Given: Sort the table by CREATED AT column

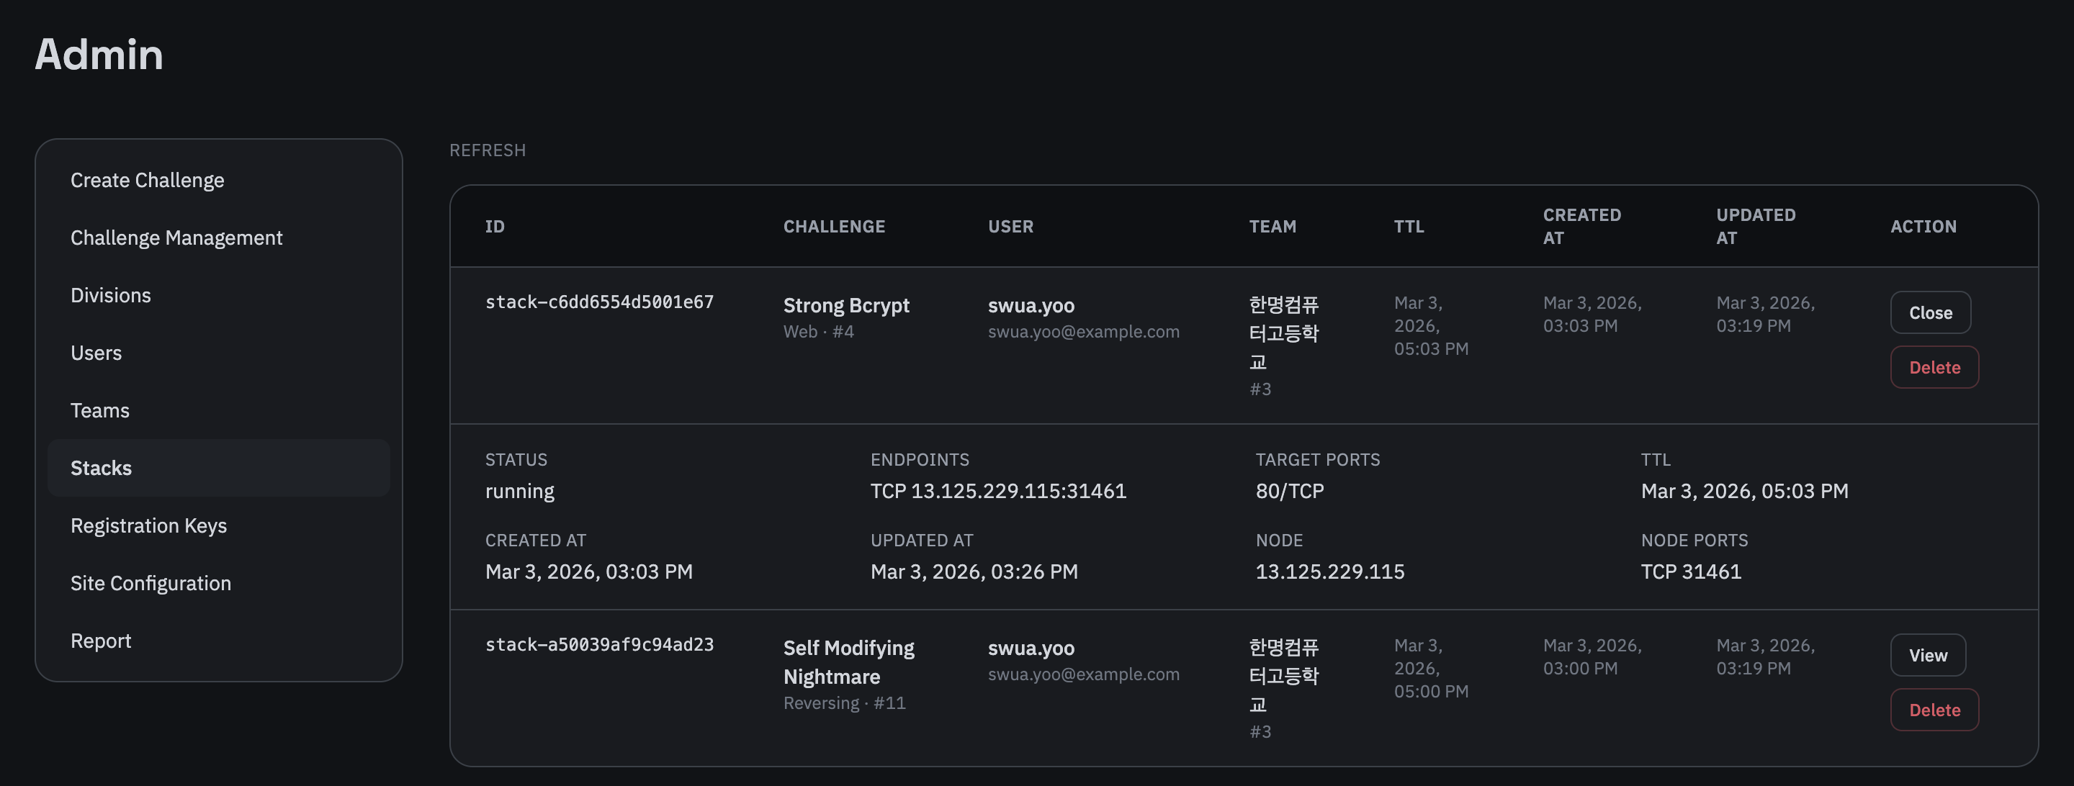Looking at the screenshot, I should point(1581,226).
